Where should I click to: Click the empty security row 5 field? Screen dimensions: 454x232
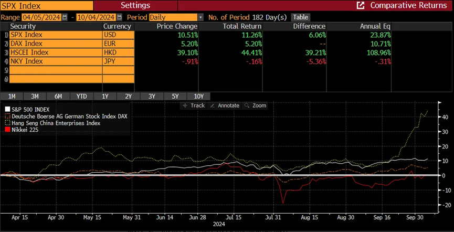click(x=55, y=70)
